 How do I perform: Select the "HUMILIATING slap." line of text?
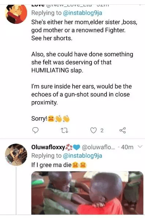[57, 70]
